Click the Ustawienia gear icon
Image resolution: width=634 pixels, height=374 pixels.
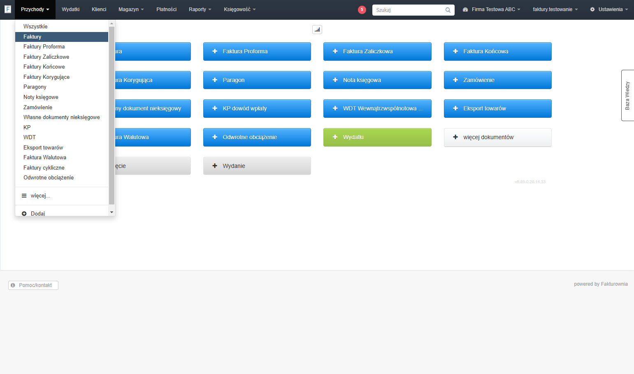(x=592, y=9)
